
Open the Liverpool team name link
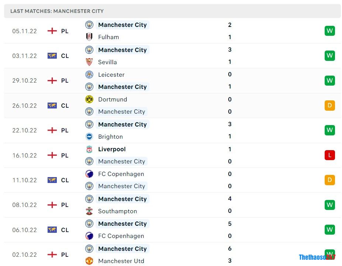click(x=112, y=149)
